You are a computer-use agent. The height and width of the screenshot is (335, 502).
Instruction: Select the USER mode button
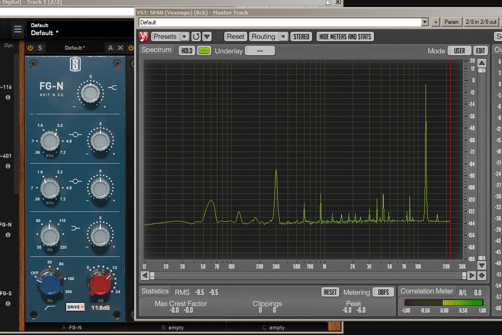pos(459,51)
